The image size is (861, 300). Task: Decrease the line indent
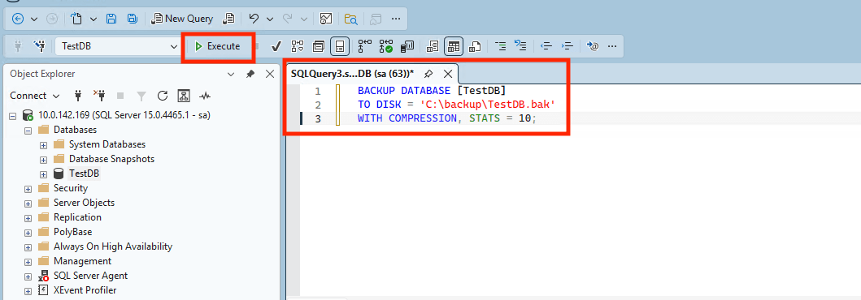(546, 46)
